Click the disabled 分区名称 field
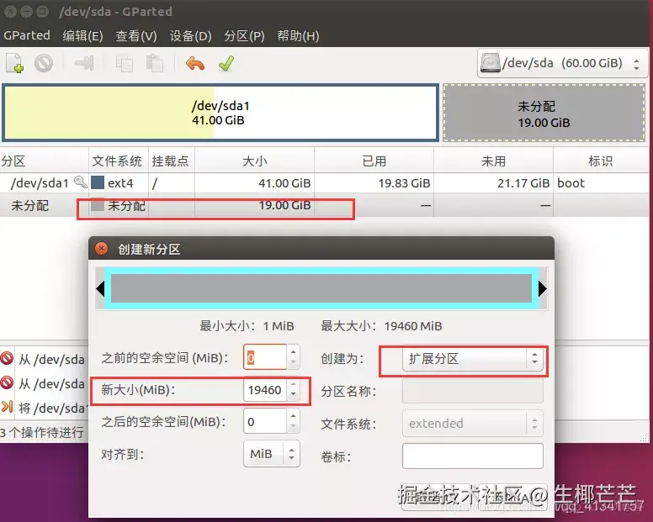This screenshot has width=653, height=522. 473,391
